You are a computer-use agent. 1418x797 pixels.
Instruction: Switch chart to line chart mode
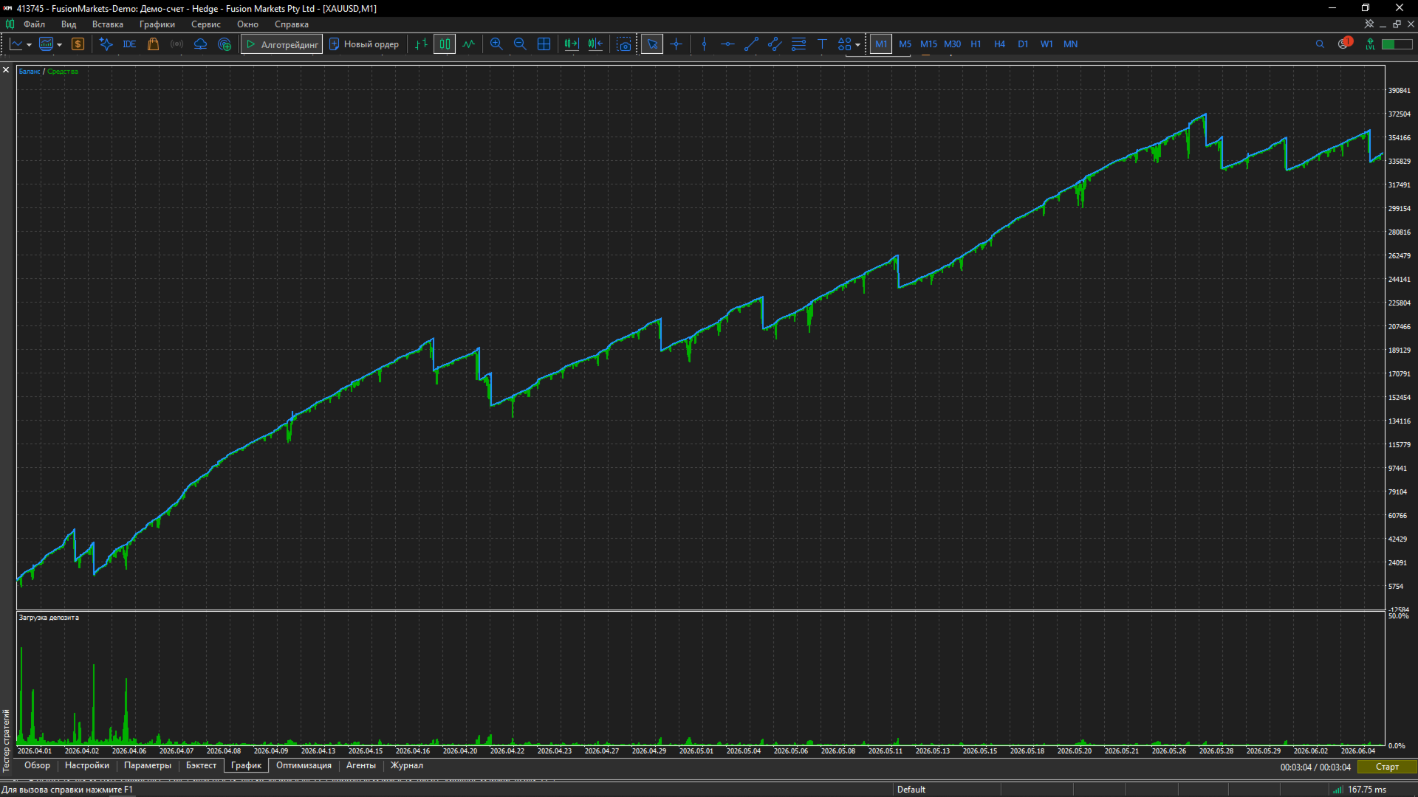(468, 44)
